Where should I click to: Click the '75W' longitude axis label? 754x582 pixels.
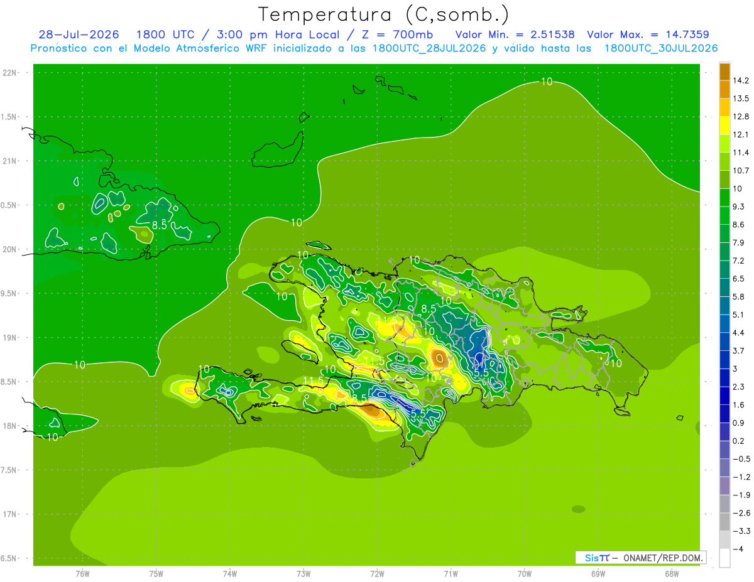pos(156,573)
